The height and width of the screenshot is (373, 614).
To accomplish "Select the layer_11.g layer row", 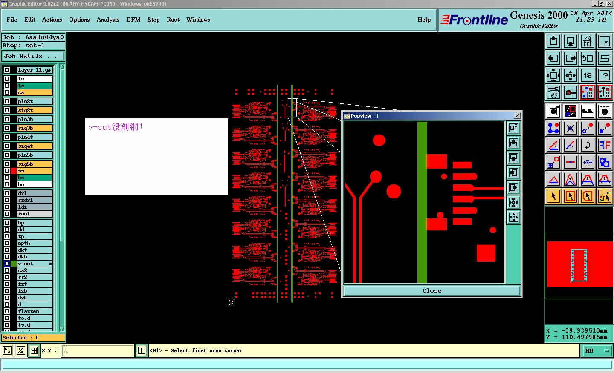I will (x=35, y=70).
